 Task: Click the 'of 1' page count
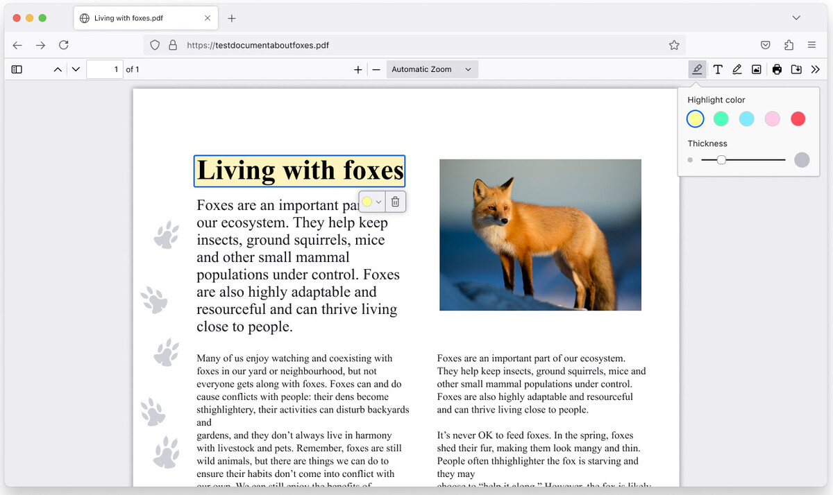pos(133,69)
